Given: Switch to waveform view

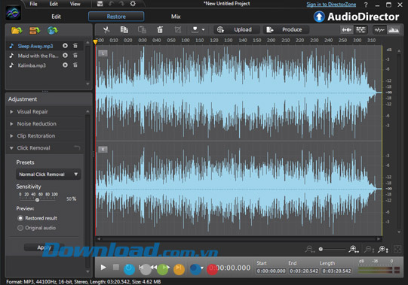Looking at the screenshot, I should tap(379, 30).
